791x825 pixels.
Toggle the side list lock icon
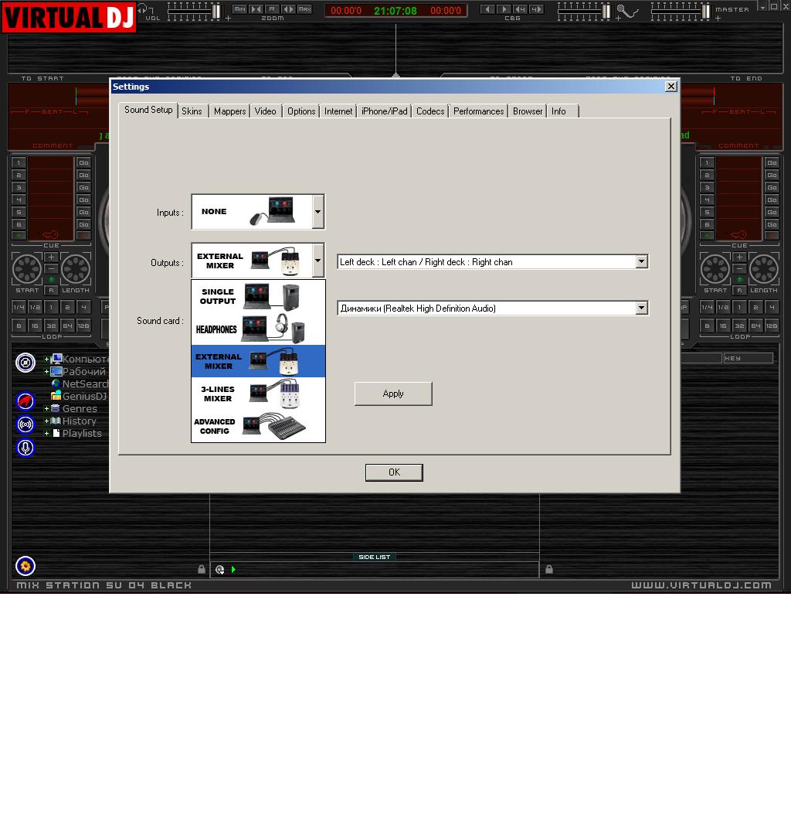(x=202, y=570)
